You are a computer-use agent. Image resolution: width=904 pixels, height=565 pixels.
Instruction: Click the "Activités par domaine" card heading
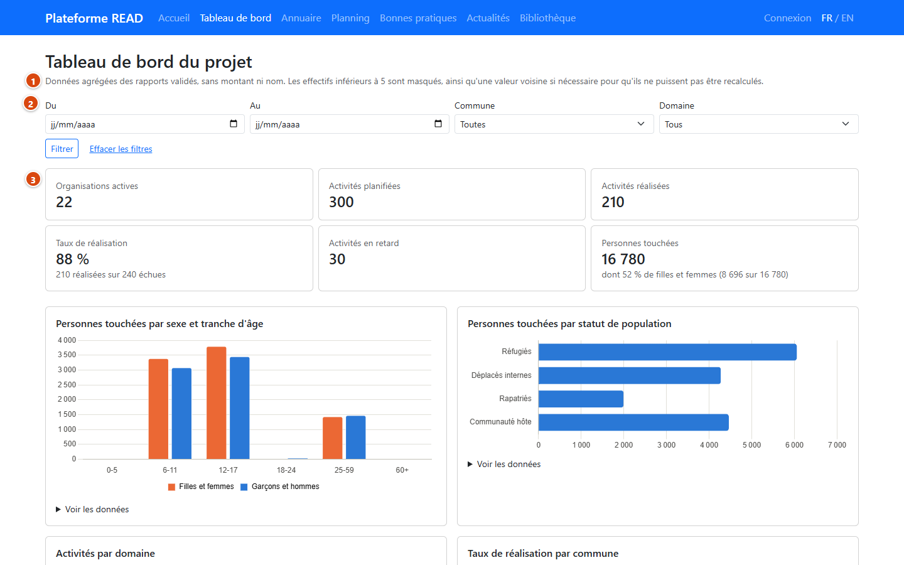[x=105, y=553]
